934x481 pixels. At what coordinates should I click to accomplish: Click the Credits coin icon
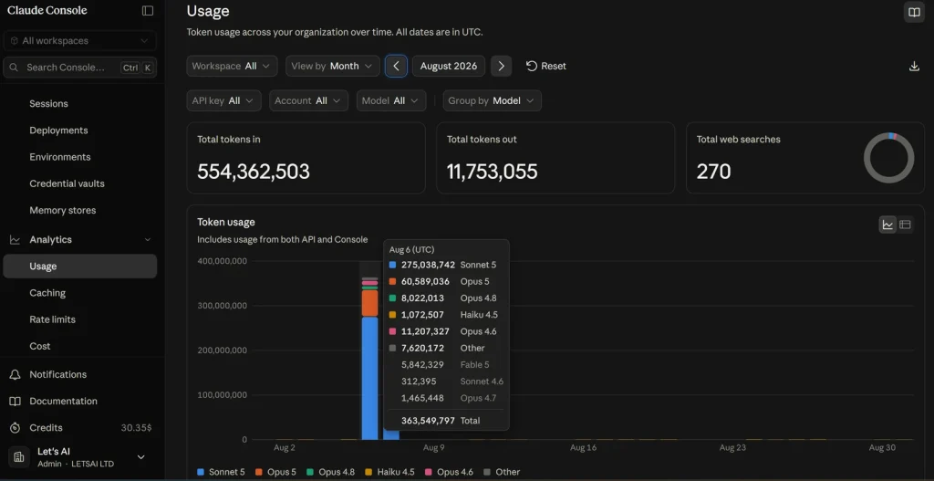pyautogui.click(x=15, y=428)
